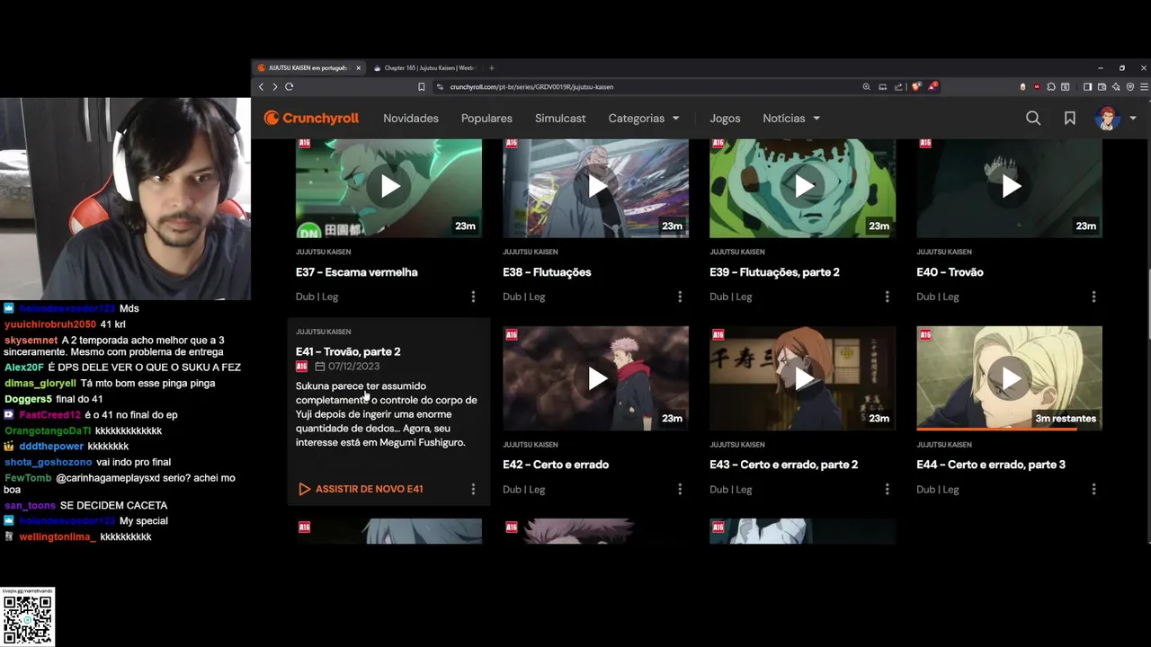The width and height of the screenshot is (1151, 647).
Task: Open the E37 – Escama vermelha title link
Action: tap(356, 272)
